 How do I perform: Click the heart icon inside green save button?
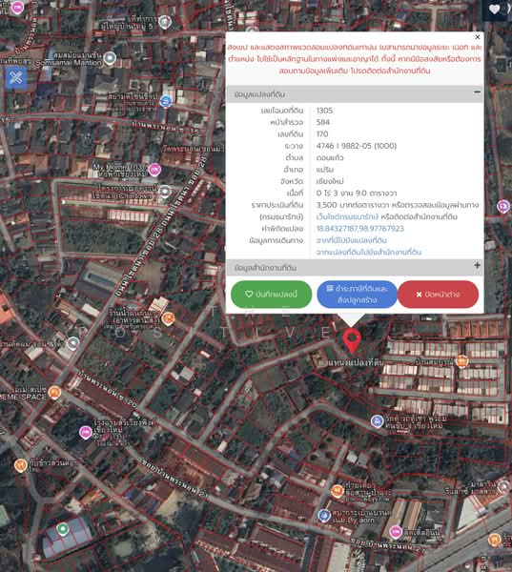point(249,294)
